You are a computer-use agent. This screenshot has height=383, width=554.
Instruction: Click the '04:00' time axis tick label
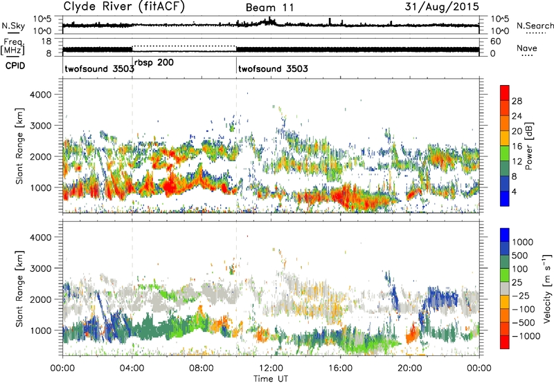(x=132, y=368)
